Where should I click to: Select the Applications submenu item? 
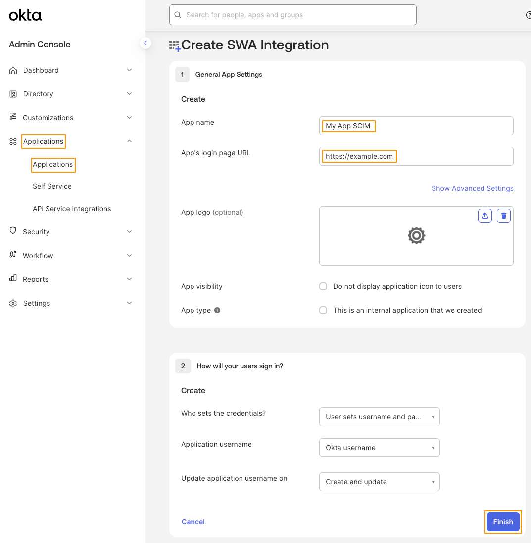(52, 165)
